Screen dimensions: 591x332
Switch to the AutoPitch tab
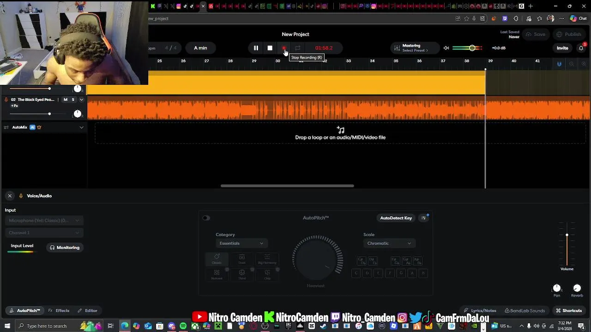(25, 311)
